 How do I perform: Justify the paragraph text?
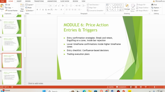[x=75, y=10]
